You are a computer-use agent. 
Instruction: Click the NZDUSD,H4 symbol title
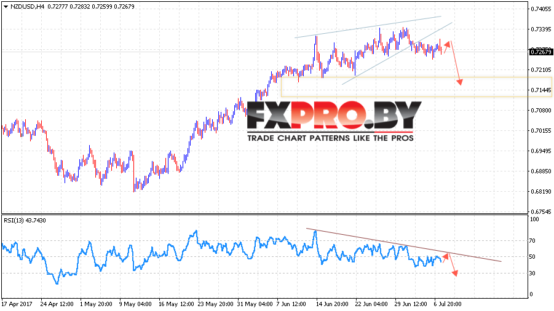point(27,6)
